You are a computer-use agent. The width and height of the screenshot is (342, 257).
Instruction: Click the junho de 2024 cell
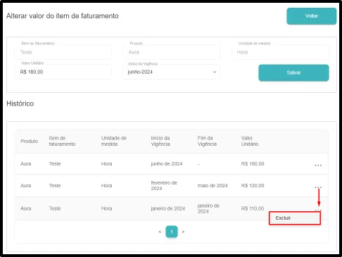167,164
